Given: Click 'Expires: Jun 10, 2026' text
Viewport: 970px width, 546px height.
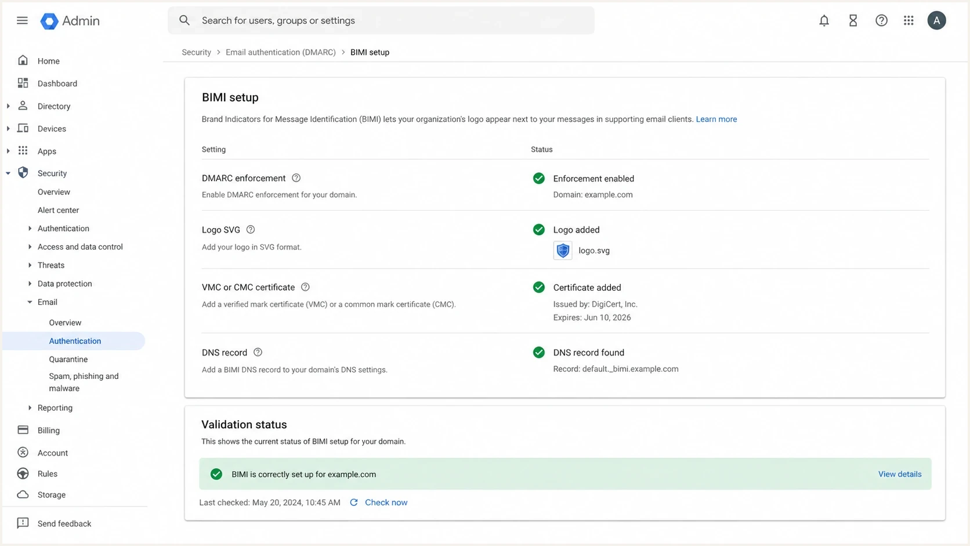Looking at the screenshot, I should 592,317.
